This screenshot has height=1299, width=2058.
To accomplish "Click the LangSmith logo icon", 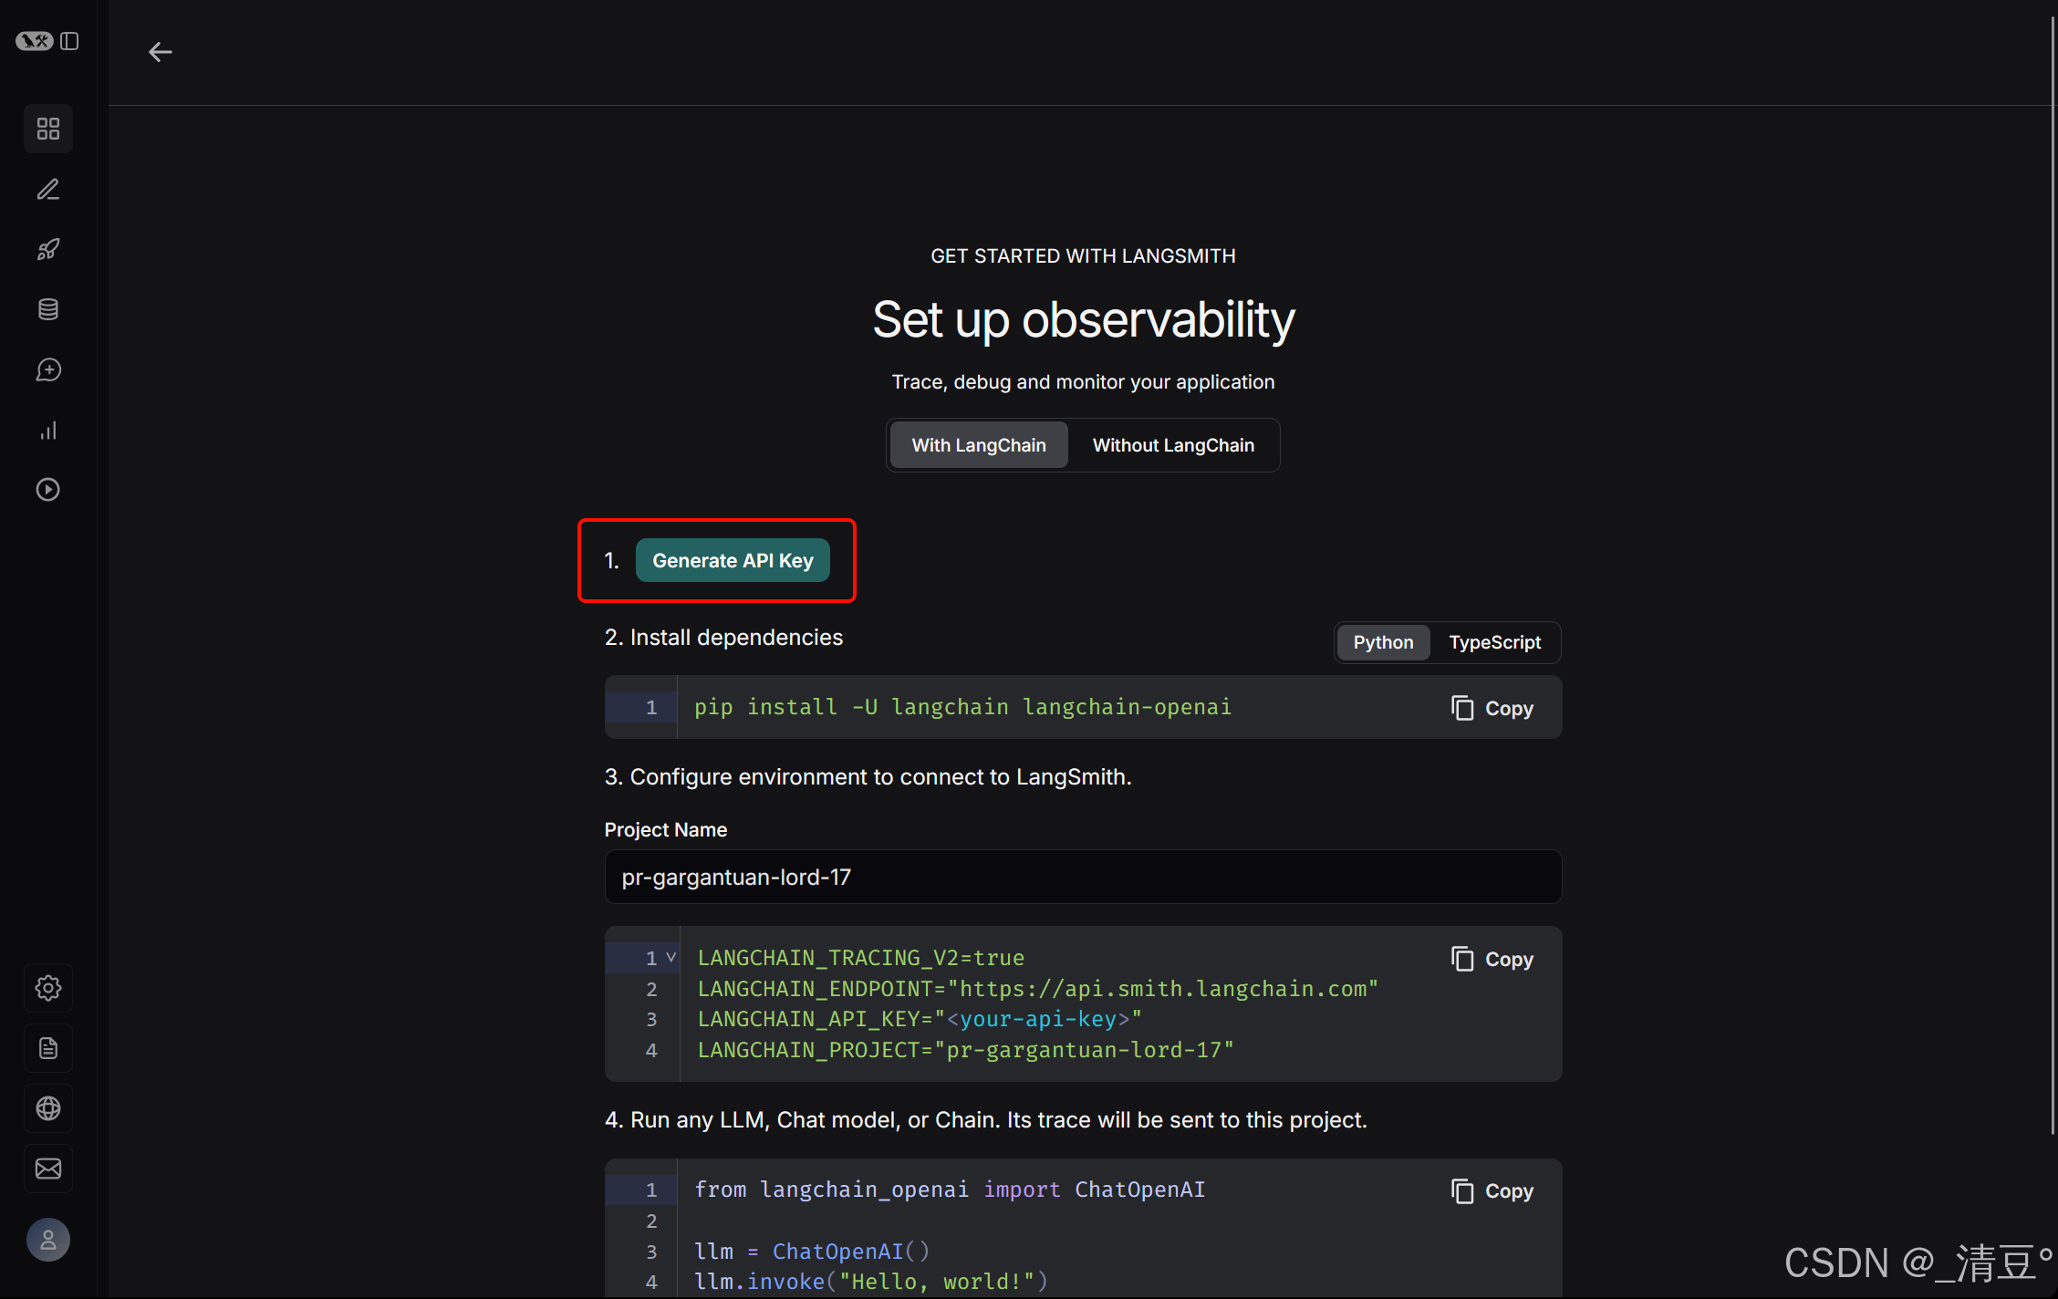I will coord(35,41).
